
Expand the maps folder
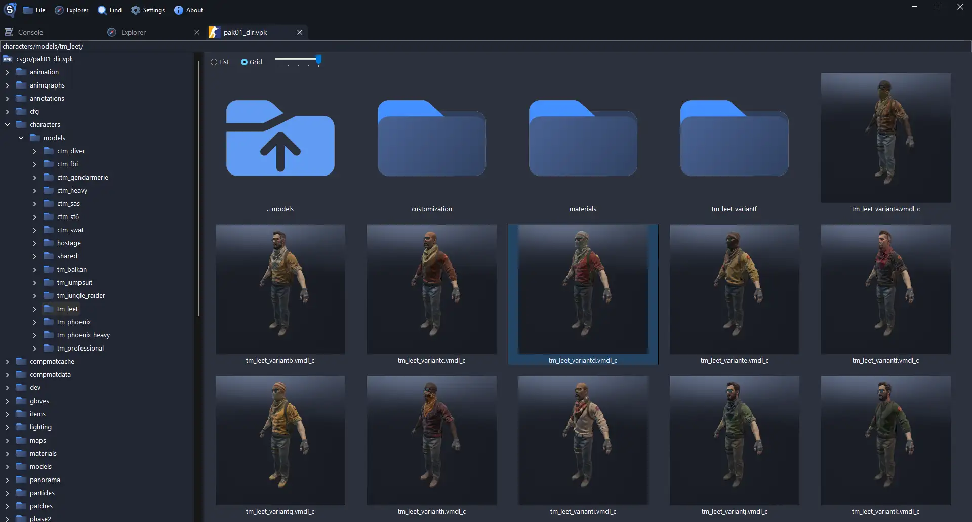tap(7, 440)
